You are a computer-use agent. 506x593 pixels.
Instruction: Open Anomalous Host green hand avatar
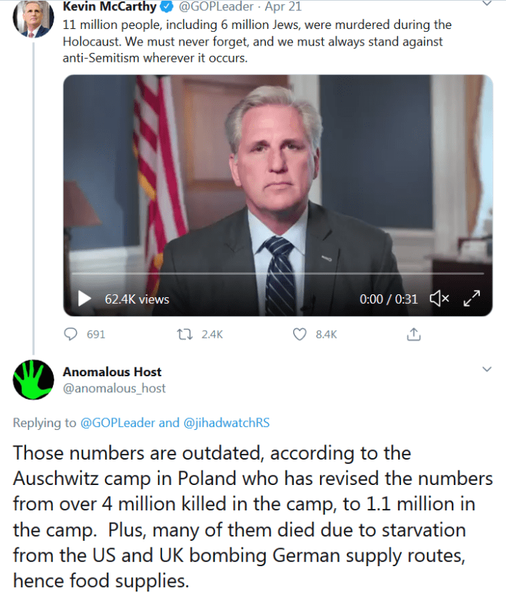pos(33,380)
